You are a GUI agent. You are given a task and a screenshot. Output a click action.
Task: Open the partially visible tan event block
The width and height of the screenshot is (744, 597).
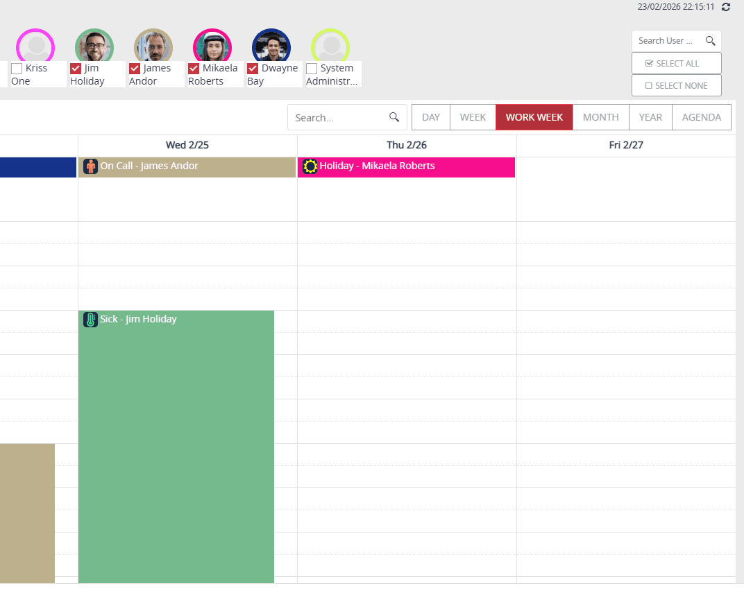27,513
